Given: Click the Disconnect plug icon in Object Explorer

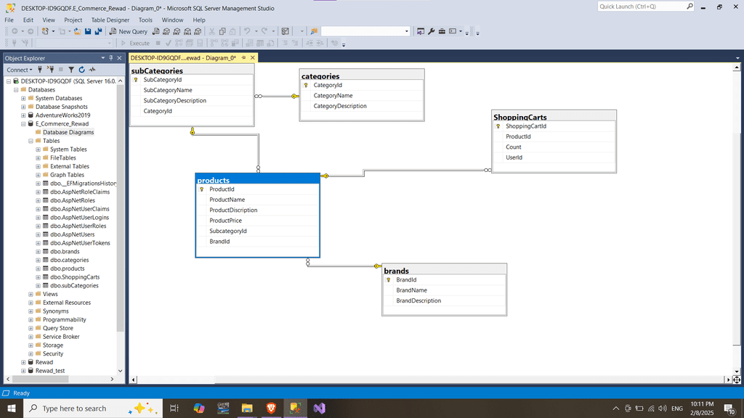Looking at the screenshot, I should 50,70.
